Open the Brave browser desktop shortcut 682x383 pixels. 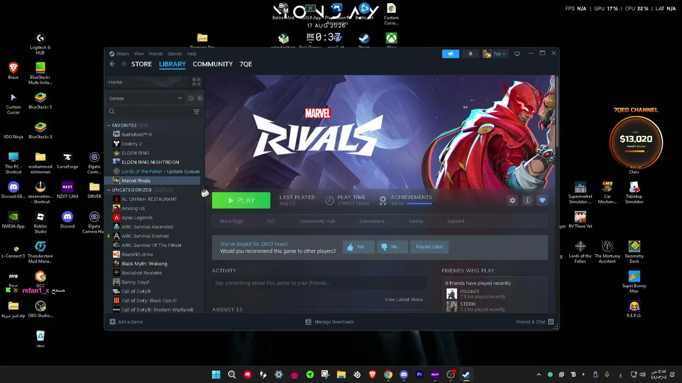click(x=13, y=71)
